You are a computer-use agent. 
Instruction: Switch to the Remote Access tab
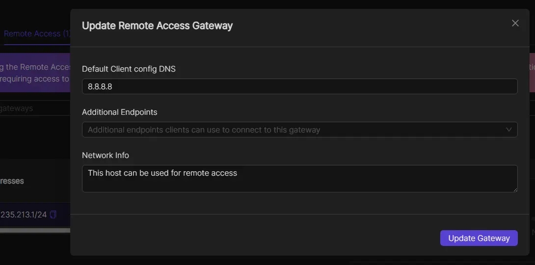tap(35, 34)
